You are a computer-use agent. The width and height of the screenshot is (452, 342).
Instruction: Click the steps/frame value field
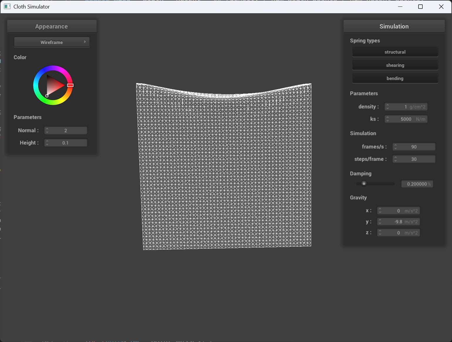(414, 159)
